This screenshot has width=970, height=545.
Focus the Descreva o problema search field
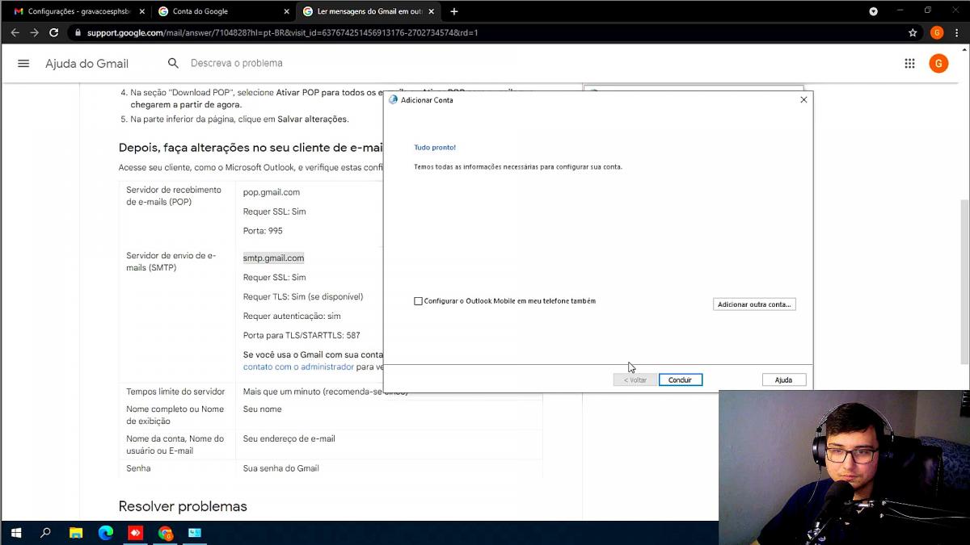pos(237,63)
